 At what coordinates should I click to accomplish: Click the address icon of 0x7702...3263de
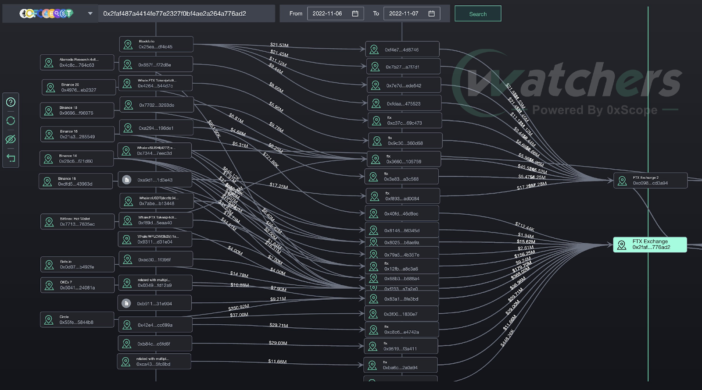pyautogui.click(x=129, y=105)
